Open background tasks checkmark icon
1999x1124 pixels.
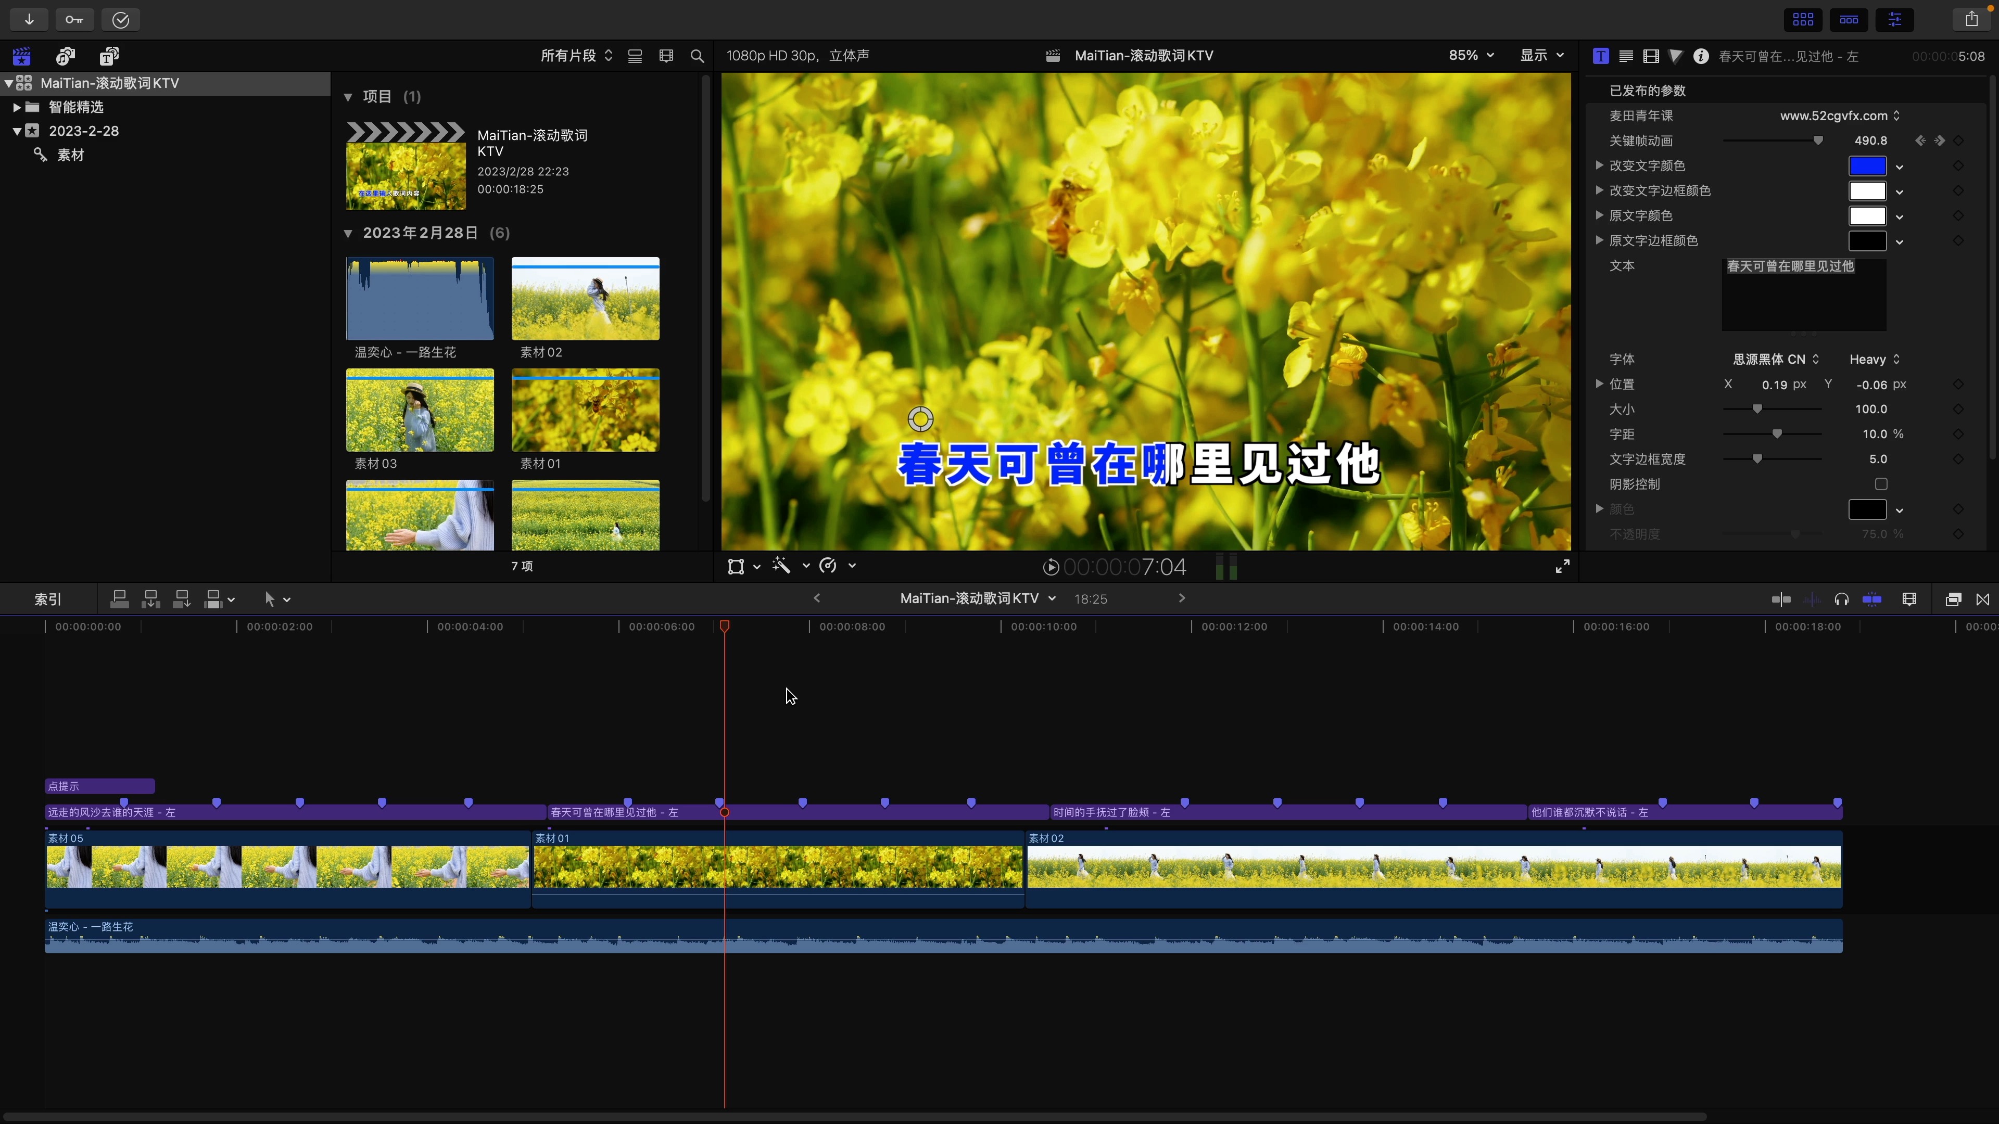pos(120,19)
